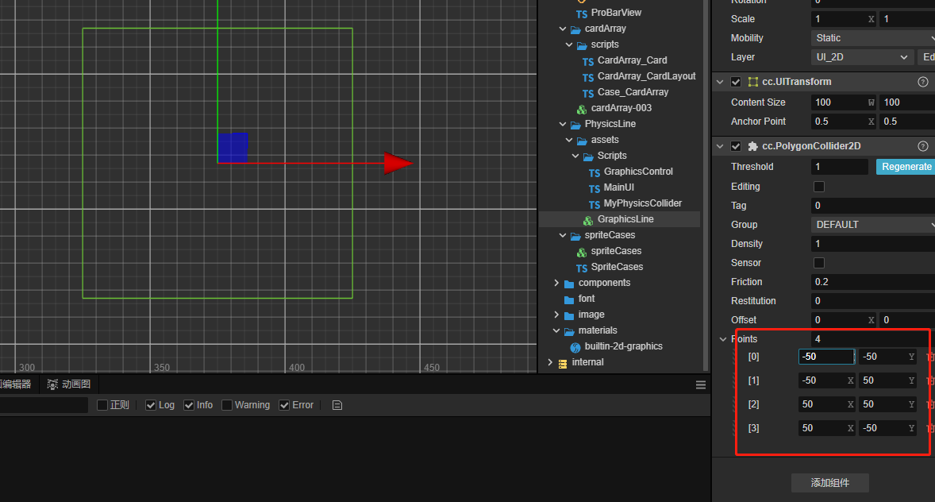Uncheck the Error filter checkbox

(284, 405)
